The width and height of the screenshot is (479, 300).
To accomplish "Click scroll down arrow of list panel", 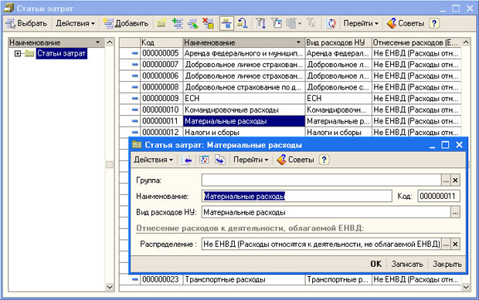I will pyautogui.click(x=466, y=287).
